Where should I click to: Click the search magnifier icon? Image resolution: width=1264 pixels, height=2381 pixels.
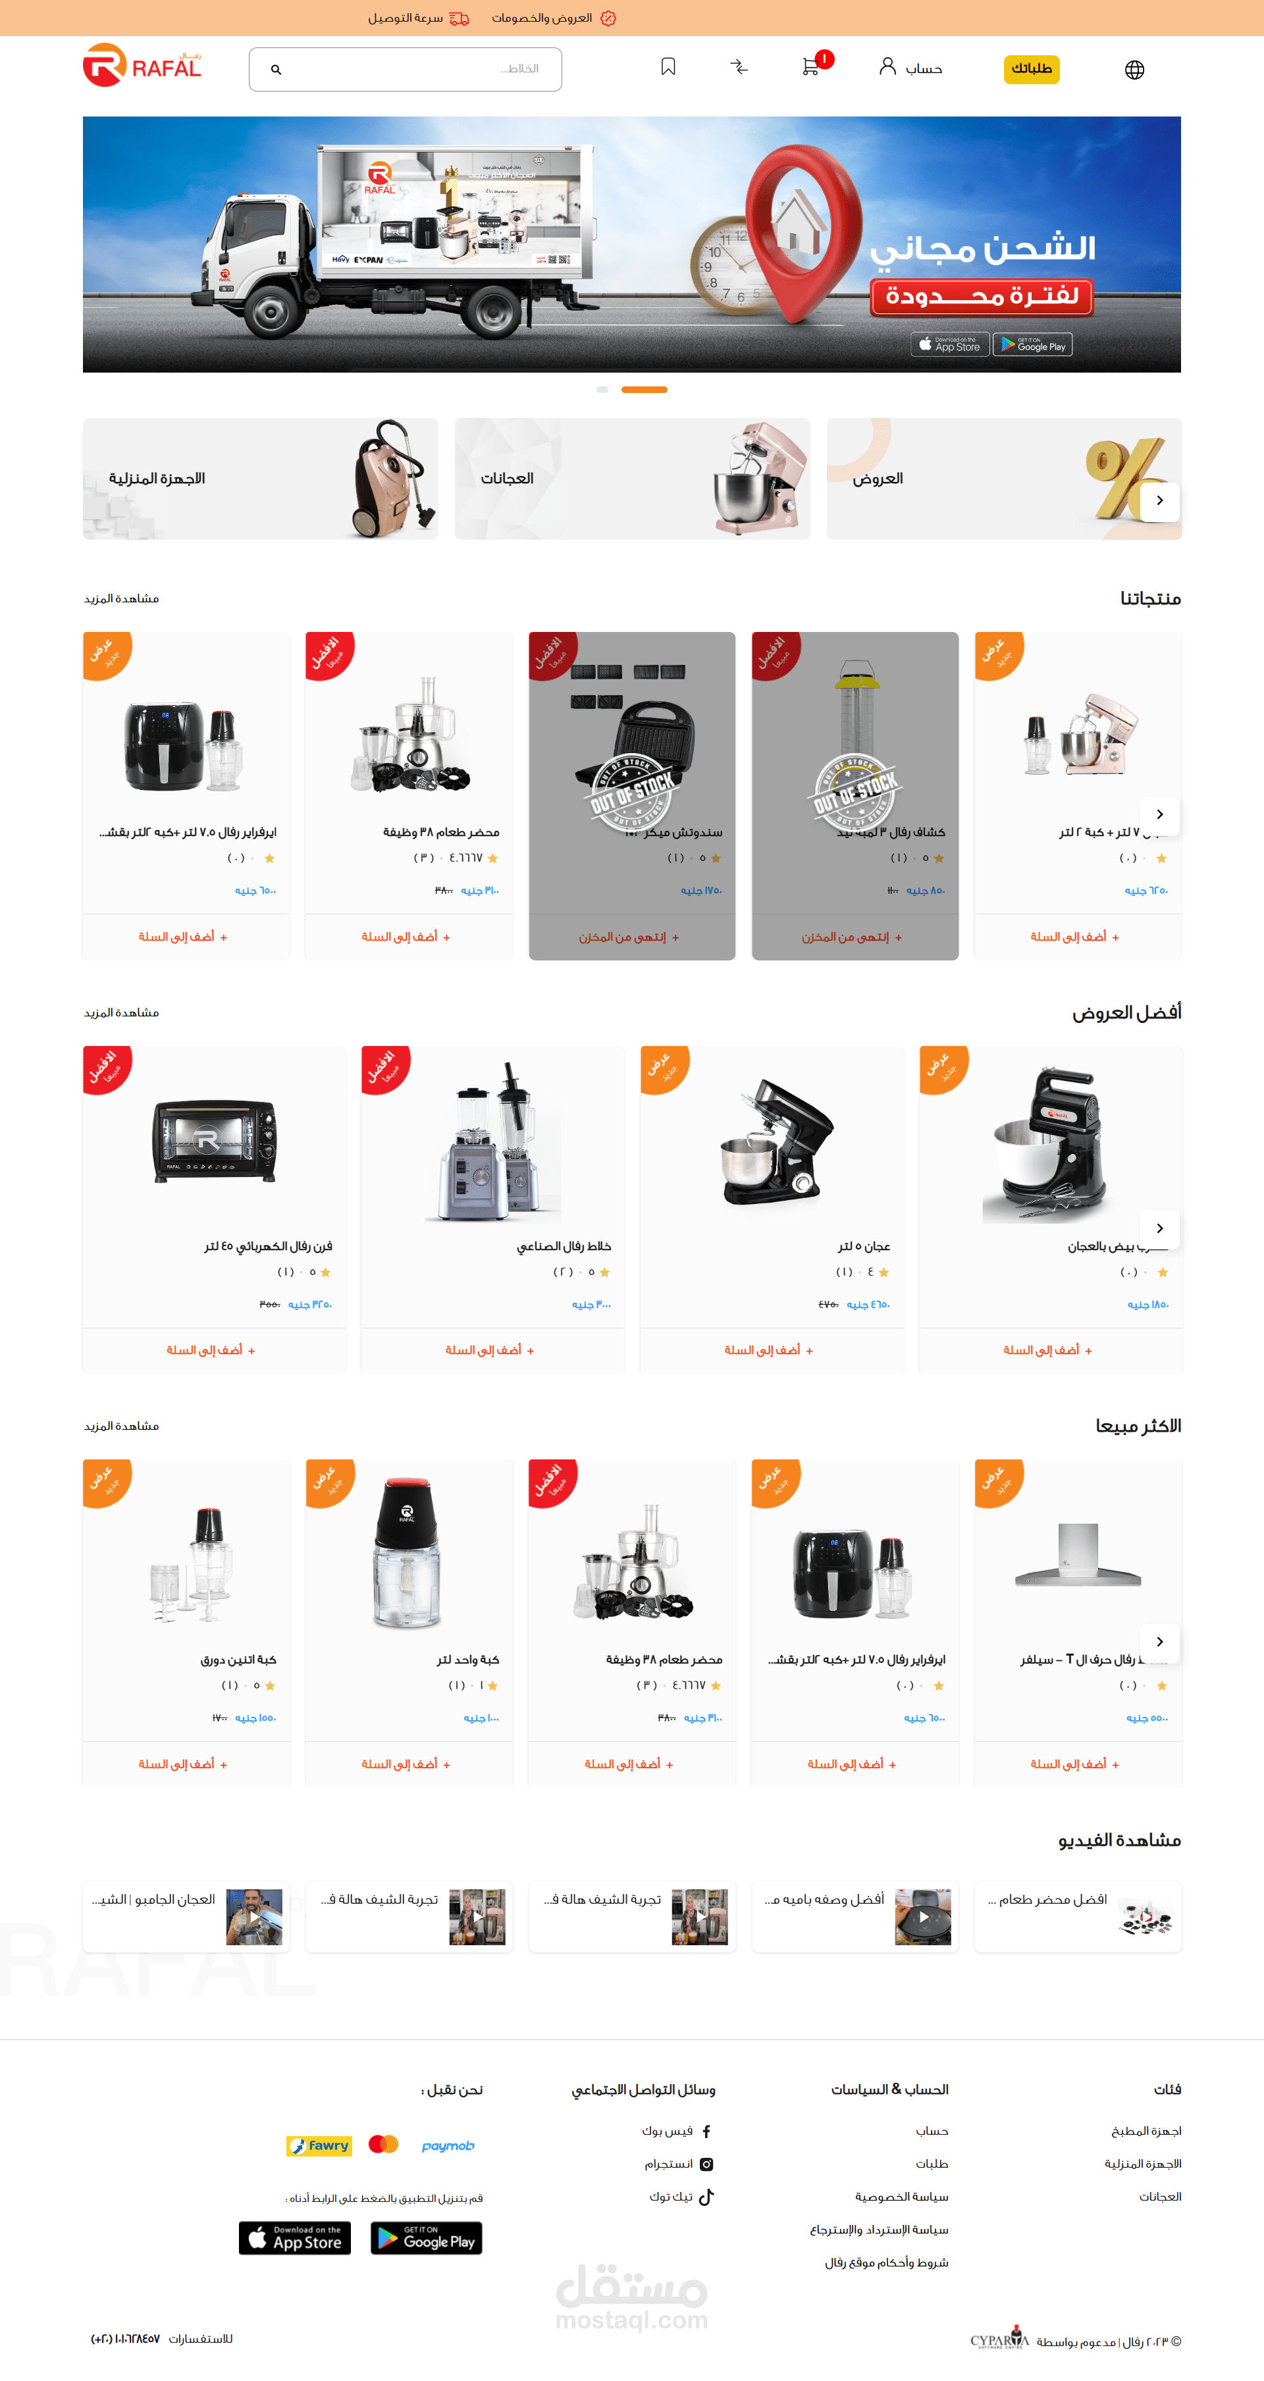click(x=276, y=69)
